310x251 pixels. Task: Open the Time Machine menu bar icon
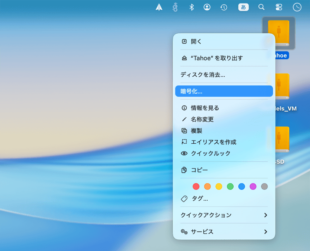[224, 7]
